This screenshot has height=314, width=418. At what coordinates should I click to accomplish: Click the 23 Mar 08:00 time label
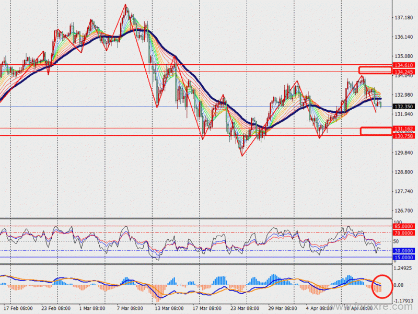pos(245,308)
